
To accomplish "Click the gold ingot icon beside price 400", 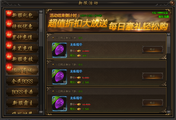I will point(79,55).
